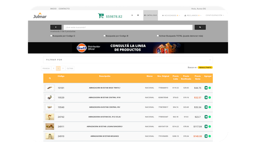Check Busqueda por Codigo B option
The height and width of the screenshot is (146, 256).
[x=104, y=36]
